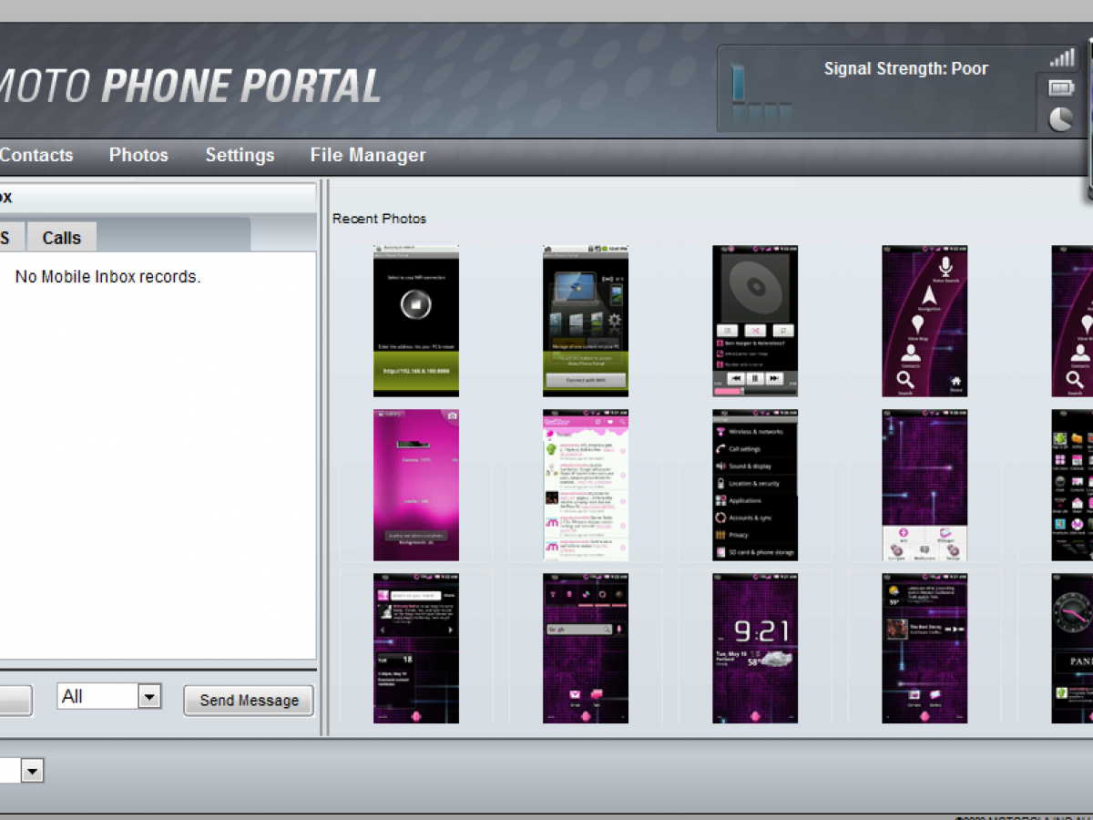Open the Connect with WiFi screenshot thumbnail
The image size is (1093, 820).
pos(586,321)
